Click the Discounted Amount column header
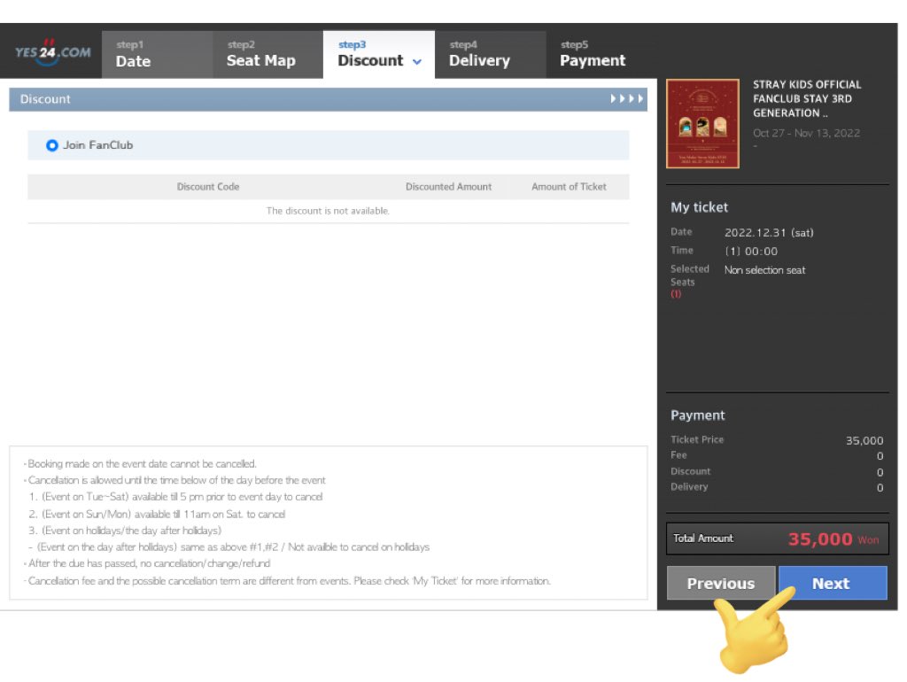The image size is (907, 682). (448, 187)
